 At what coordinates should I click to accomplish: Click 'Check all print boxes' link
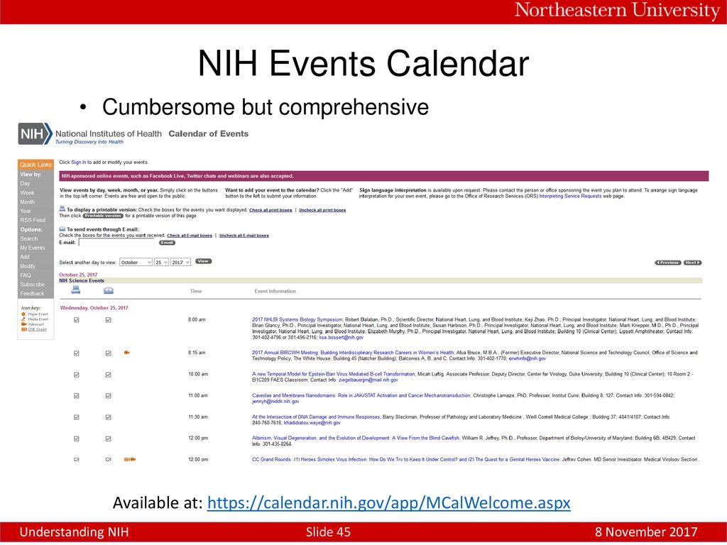point(270,210)
